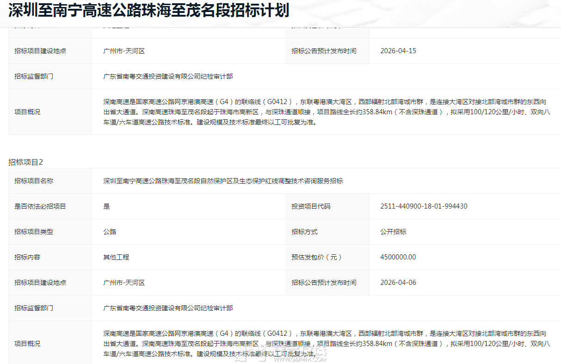The width and height of the screenshot is (561, 364).
Task: Click the 是 value for mandatory tendering
Action: [107, 206]
